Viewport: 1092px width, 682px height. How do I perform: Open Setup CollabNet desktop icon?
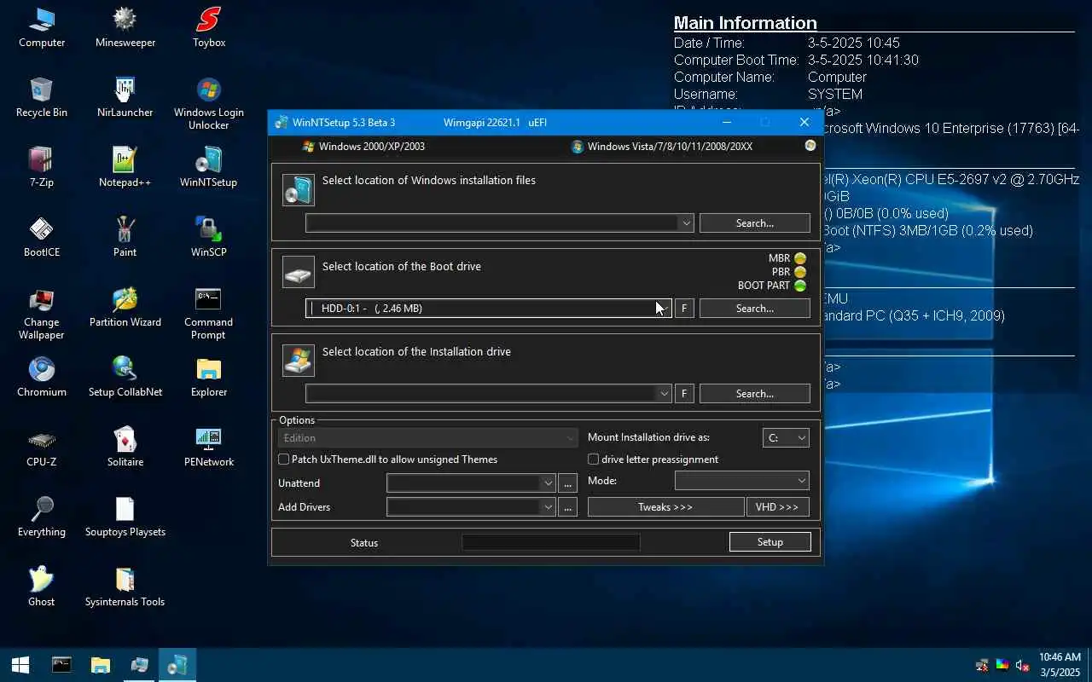[125, 377]
